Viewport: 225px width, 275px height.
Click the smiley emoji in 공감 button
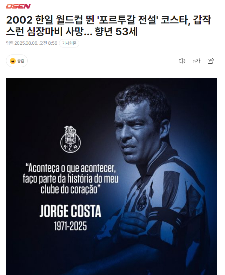click(x=13, y=61)
